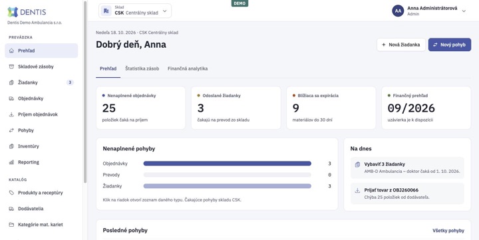This screenshot has width=479, height=240.
Task: Click the download icon beside Príjem objednávok
Action: [11, 114]
